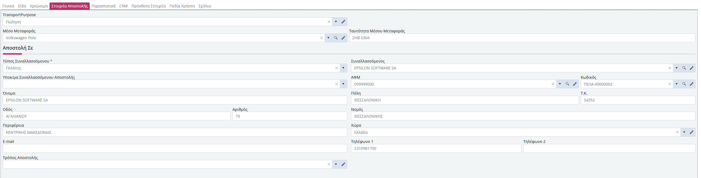Switch to the Παραστατικά tab
This screenshot has height=178, width=701.
pos(103,6)
